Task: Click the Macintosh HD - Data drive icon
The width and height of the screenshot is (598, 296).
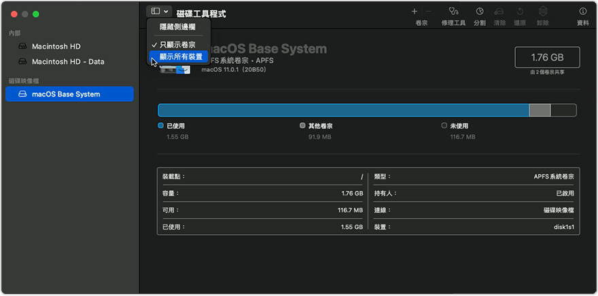Action: (23, 61)
